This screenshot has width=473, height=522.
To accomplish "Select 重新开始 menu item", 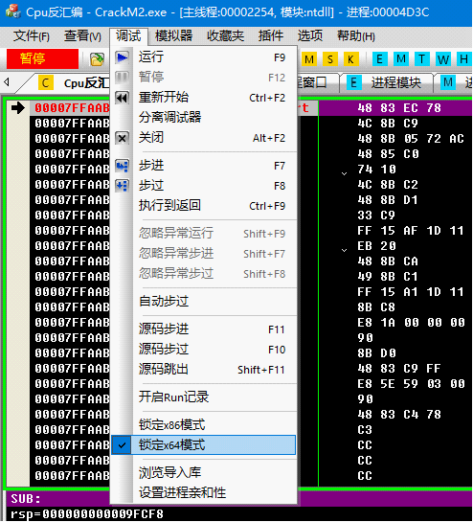I will 203,98.
